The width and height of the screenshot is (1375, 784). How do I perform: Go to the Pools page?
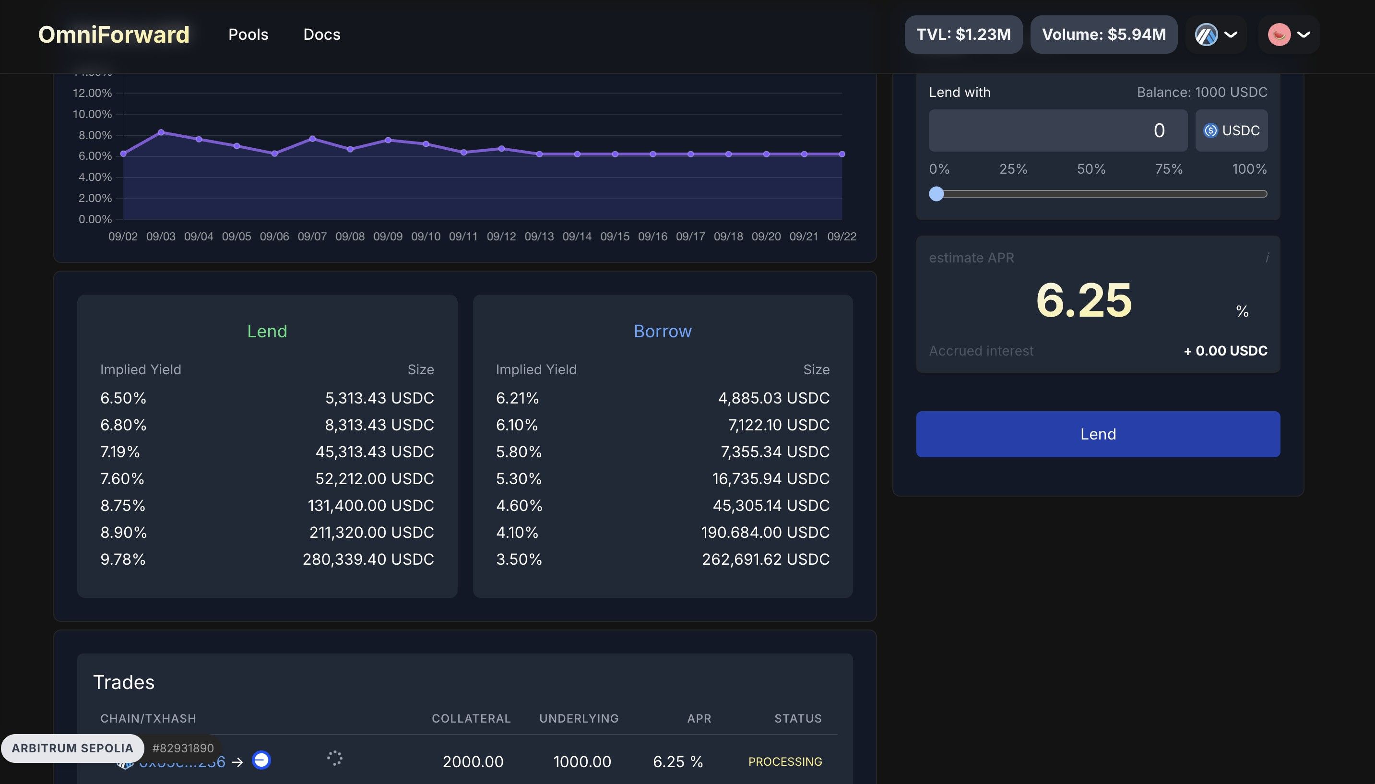pyautogui.click(x=248, y=35)
